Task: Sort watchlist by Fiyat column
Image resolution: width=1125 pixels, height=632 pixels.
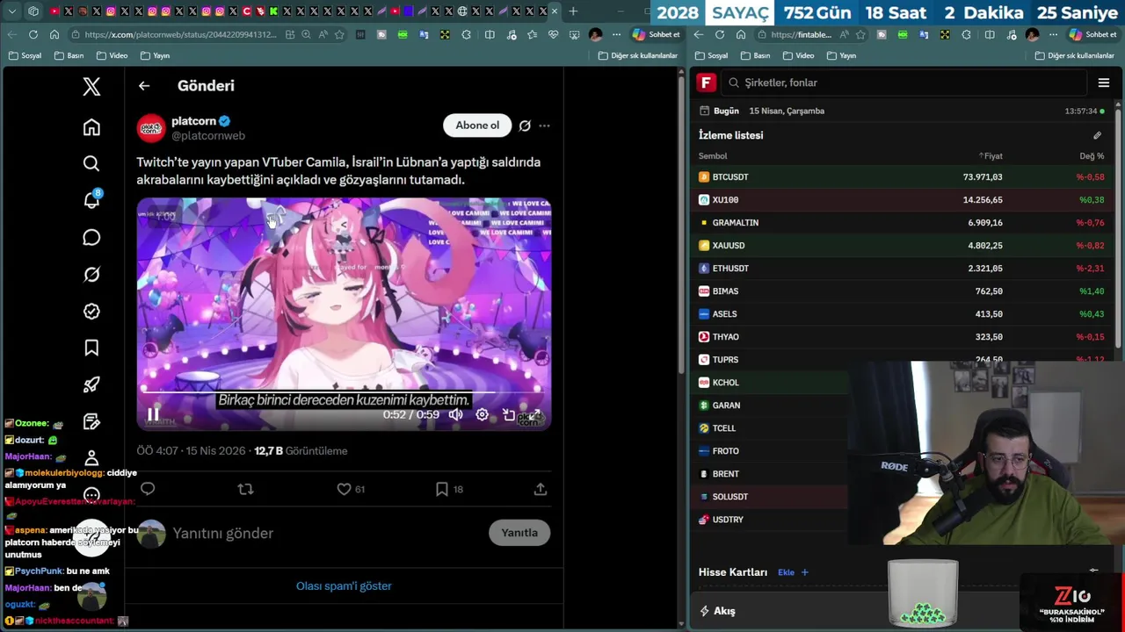Action: 991,156
